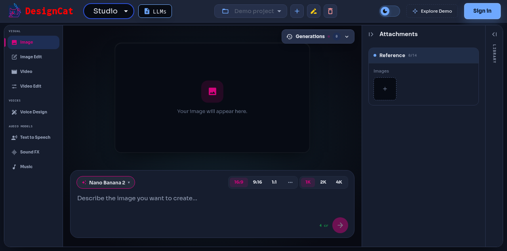Click the DesignCat brand name

click(x=49, y=11)
